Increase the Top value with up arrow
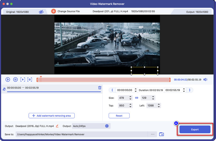 (130, 104)
